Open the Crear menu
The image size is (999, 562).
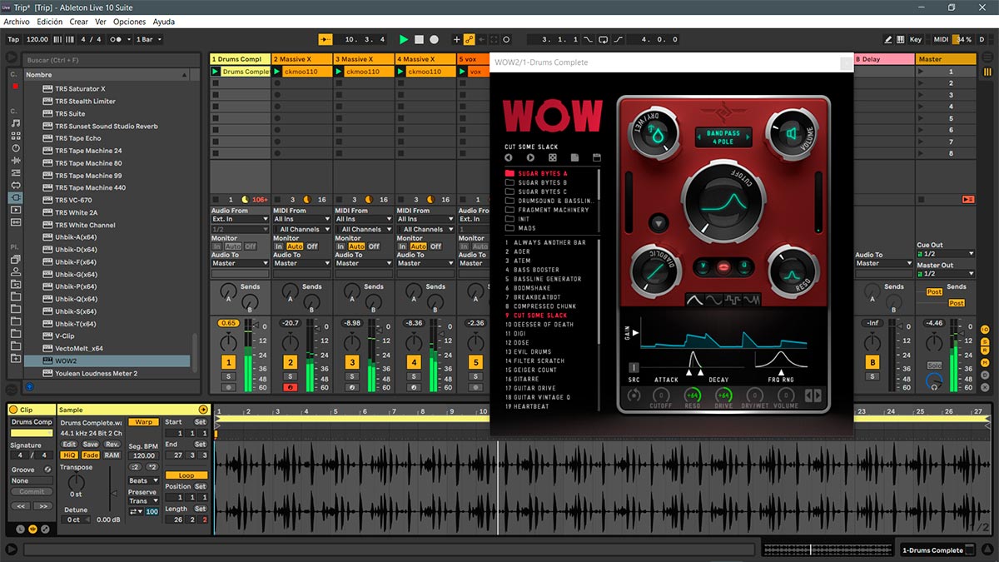79,22
